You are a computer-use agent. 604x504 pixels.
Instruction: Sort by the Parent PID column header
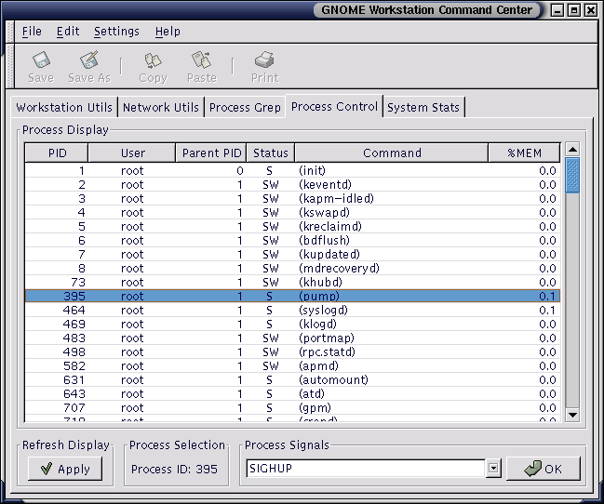[211, 153]
